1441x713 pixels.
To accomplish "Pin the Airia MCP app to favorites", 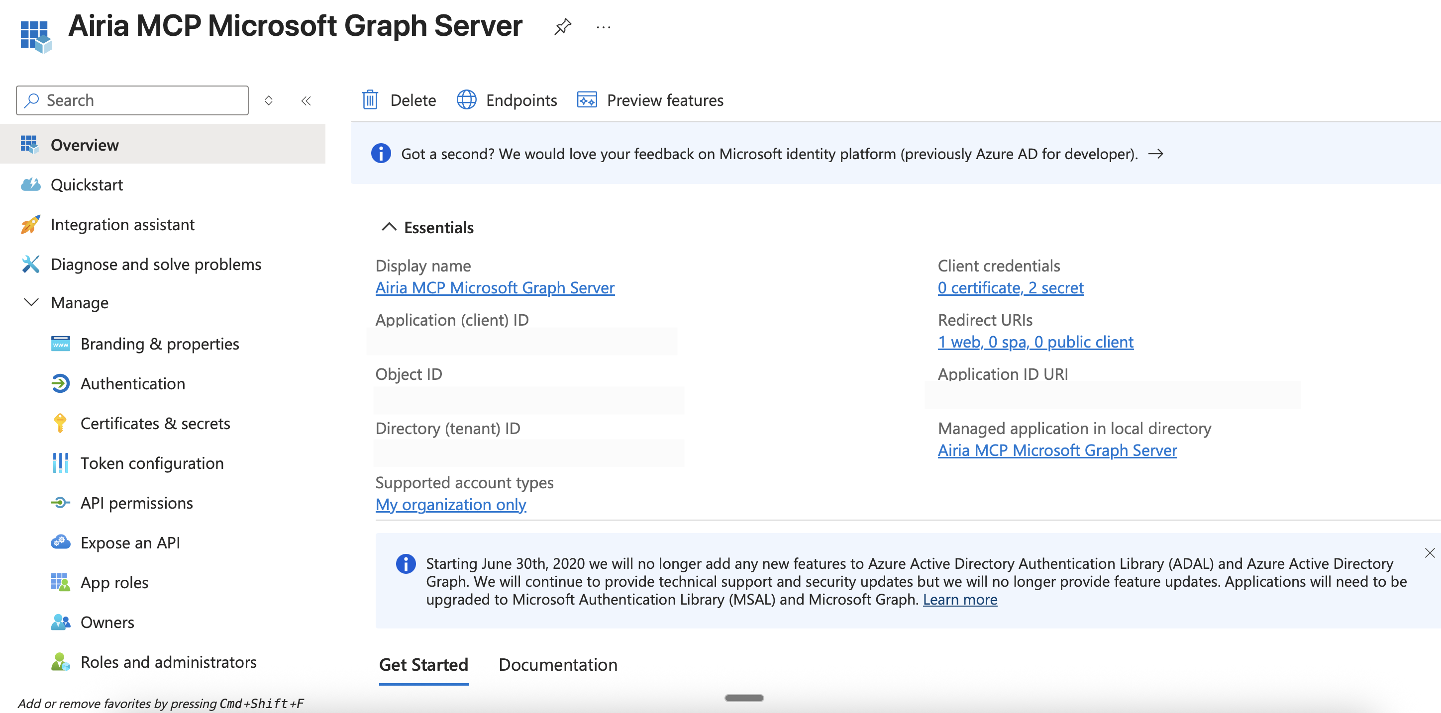I will (562, 26).
